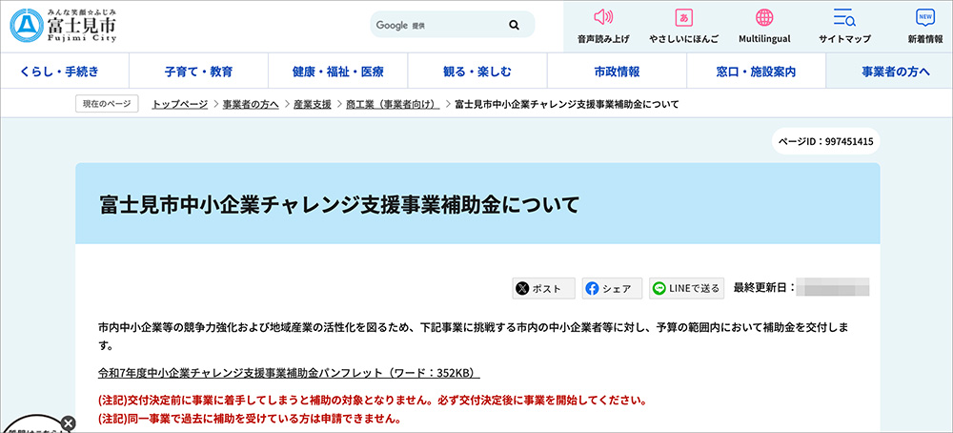Click the search magnifier icon

click(x=515, y=25)
